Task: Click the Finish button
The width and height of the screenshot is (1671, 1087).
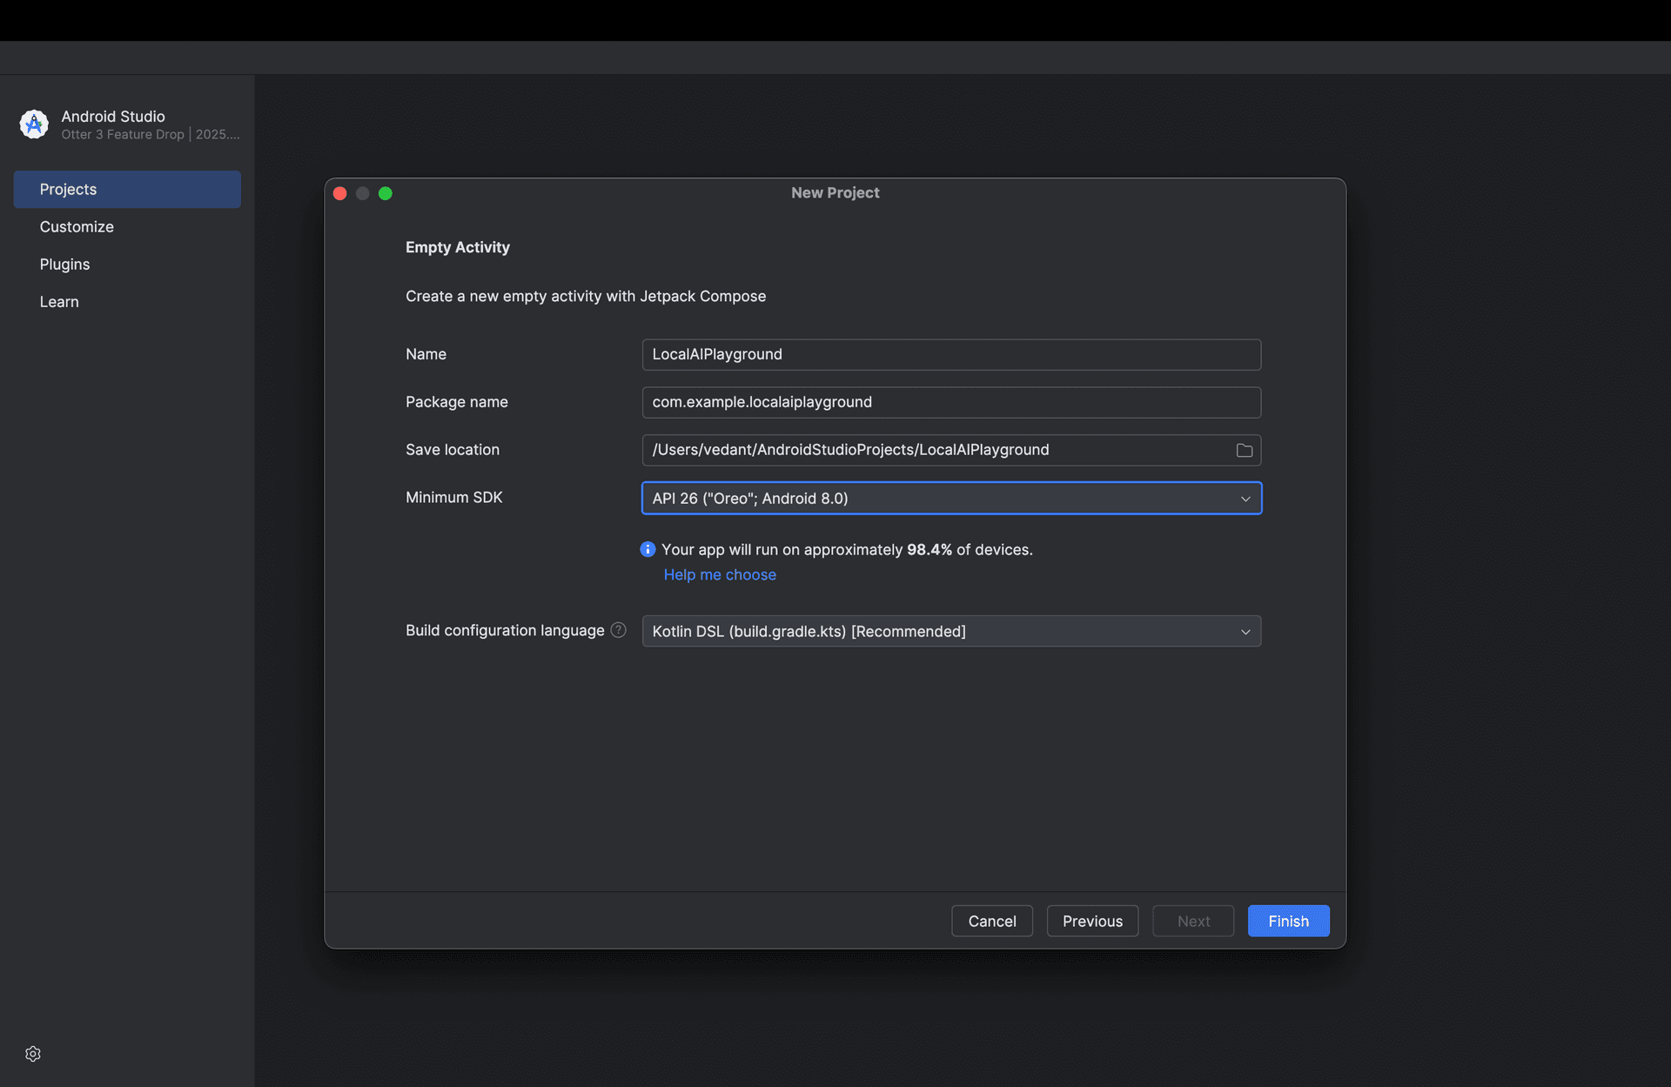Action: 1288,921
